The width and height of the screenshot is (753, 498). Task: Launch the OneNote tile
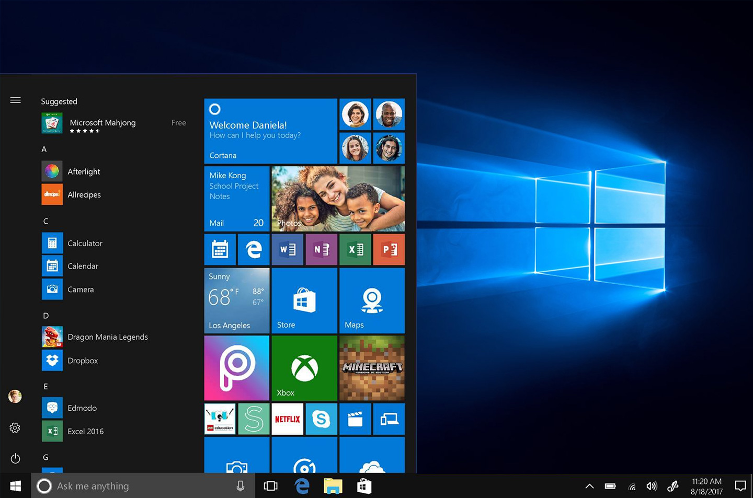(321, 250)
